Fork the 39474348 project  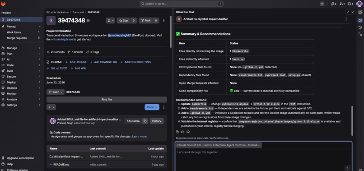click(146, 20)
